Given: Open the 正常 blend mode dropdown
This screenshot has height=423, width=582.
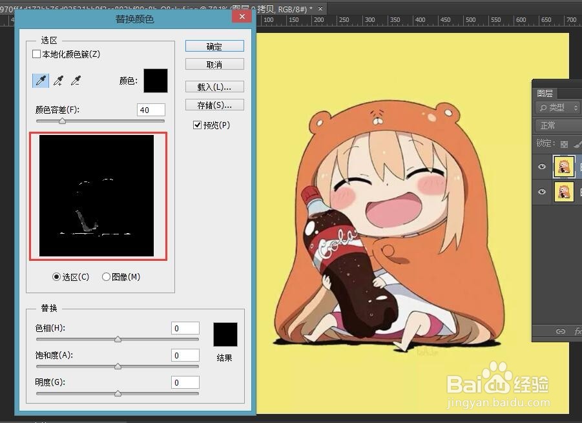Looking at the screenshot, I should [x=558, y=125].
